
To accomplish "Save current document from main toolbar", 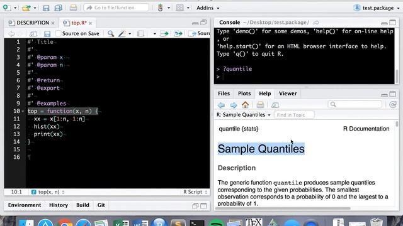I will point(46,8).
